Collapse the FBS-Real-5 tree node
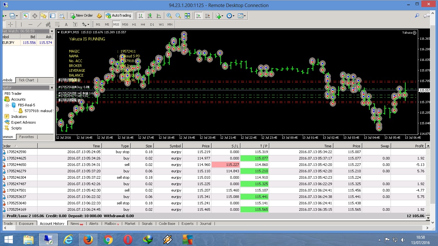438x246 pixels. [x=7, y=105]
